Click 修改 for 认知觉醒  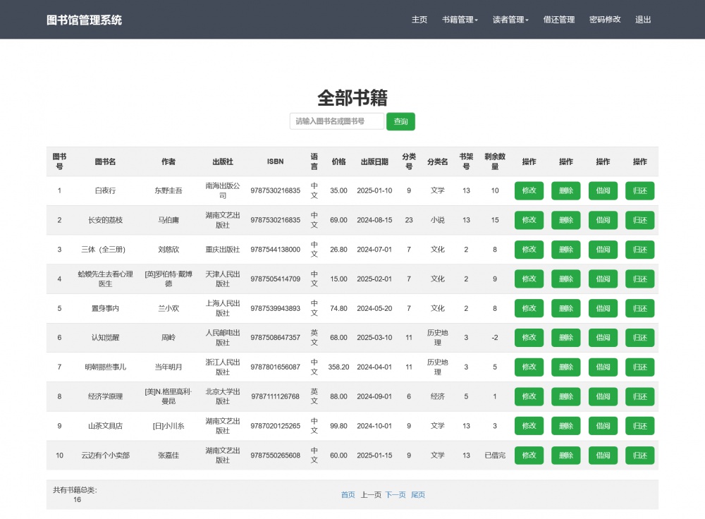529,338
